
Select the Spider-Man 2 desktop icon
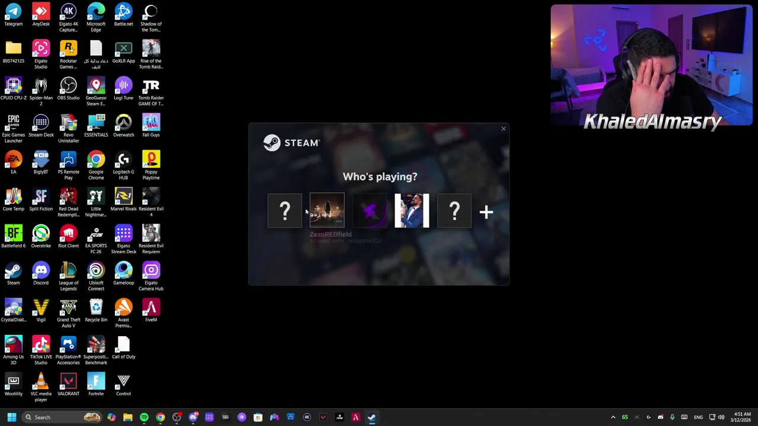[41, 92]
